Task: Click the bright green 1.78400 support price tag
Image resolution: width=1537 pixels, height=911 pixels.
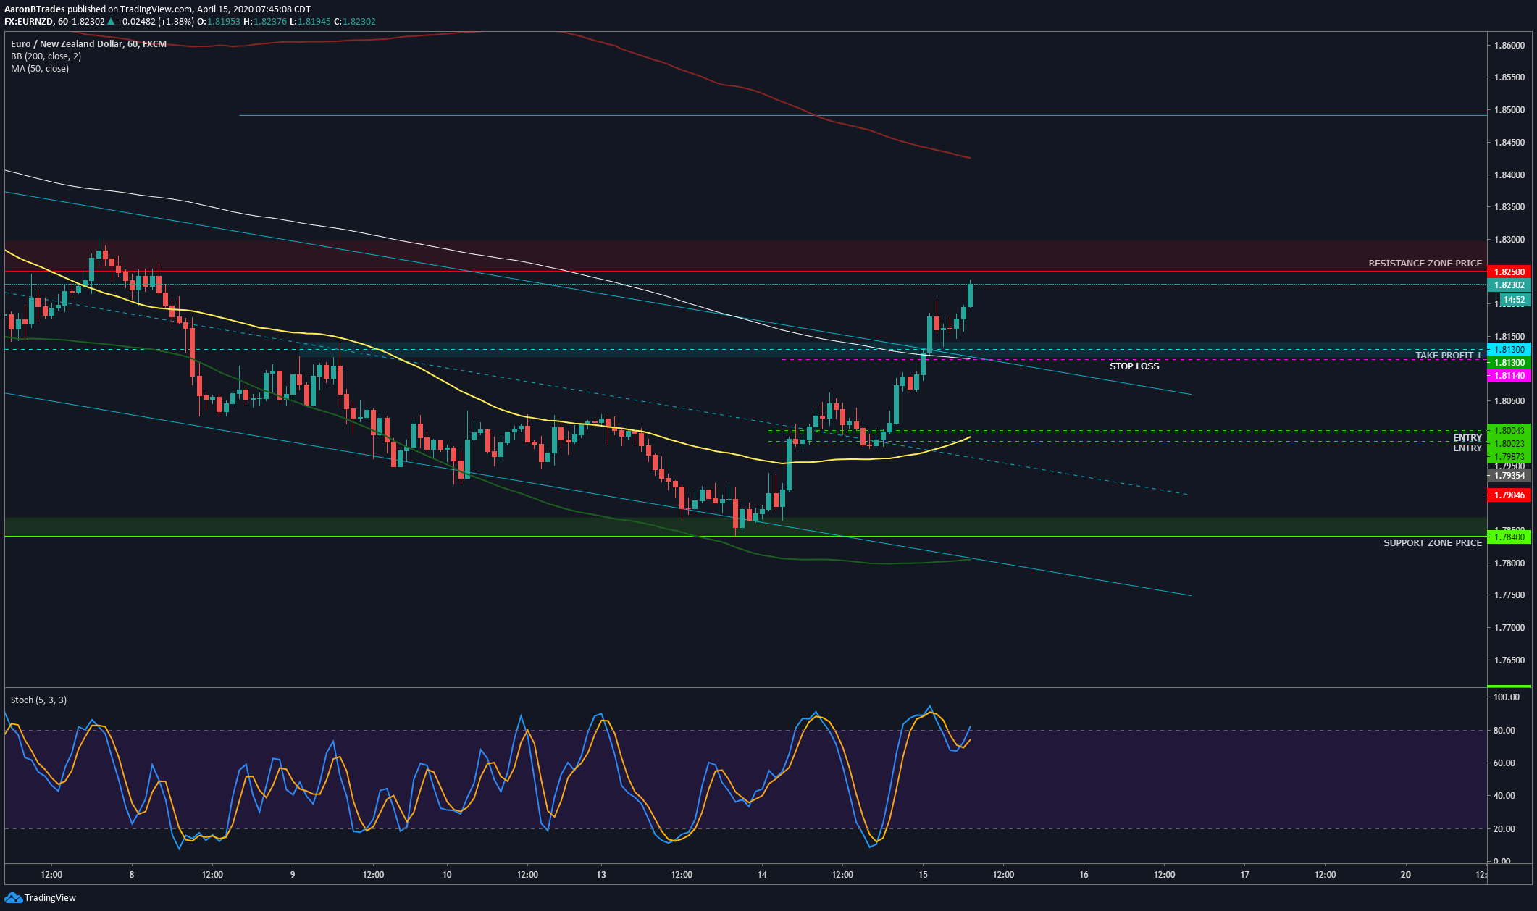Action: (x=1509, y=537)
